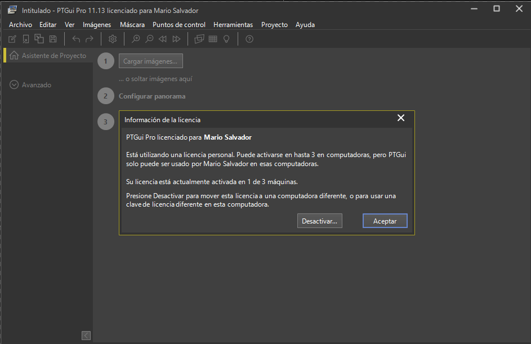Click the lightbulb icon in the toolbar

(x=226, y=39)
